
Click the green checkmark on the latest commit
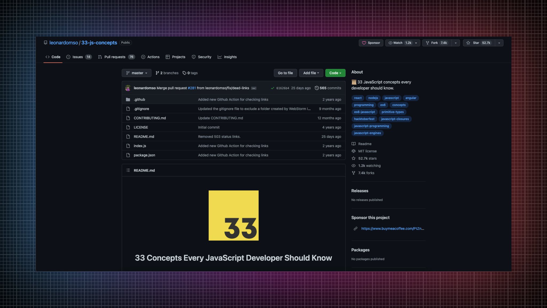[x=273, y=88]
